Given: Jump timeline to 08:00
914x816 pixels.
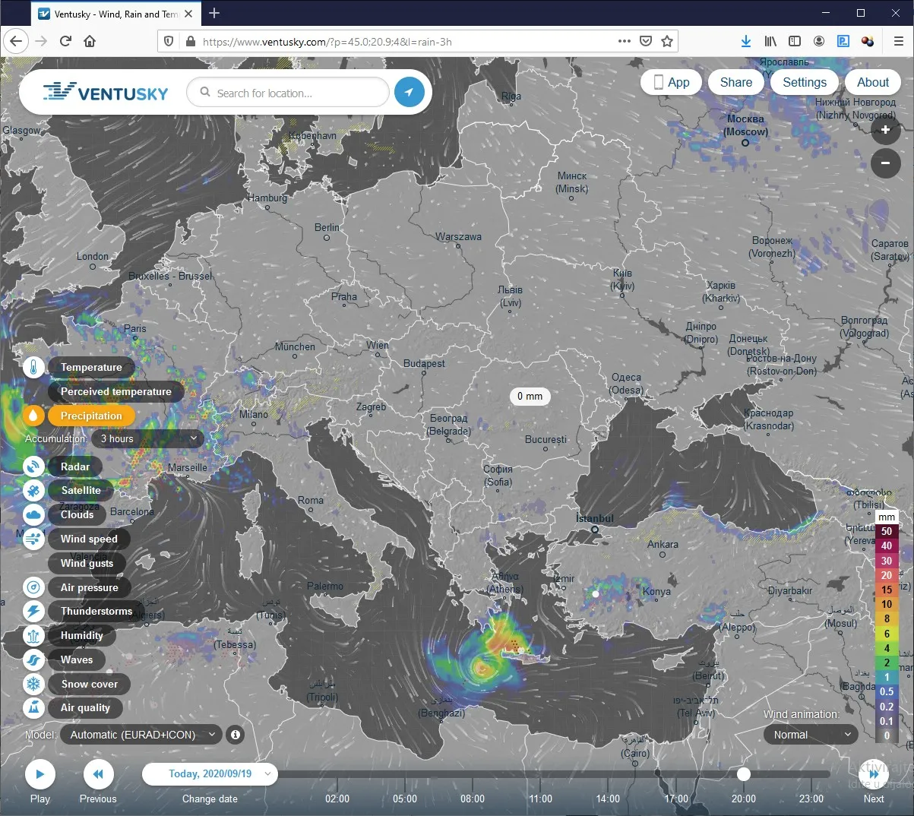Looking at the screenshot, I should pos(473,799).
